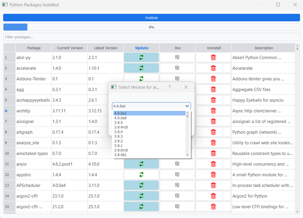Select version 3.9.3 in list
The image size is (303, 218).
click(x=149, y=137)
